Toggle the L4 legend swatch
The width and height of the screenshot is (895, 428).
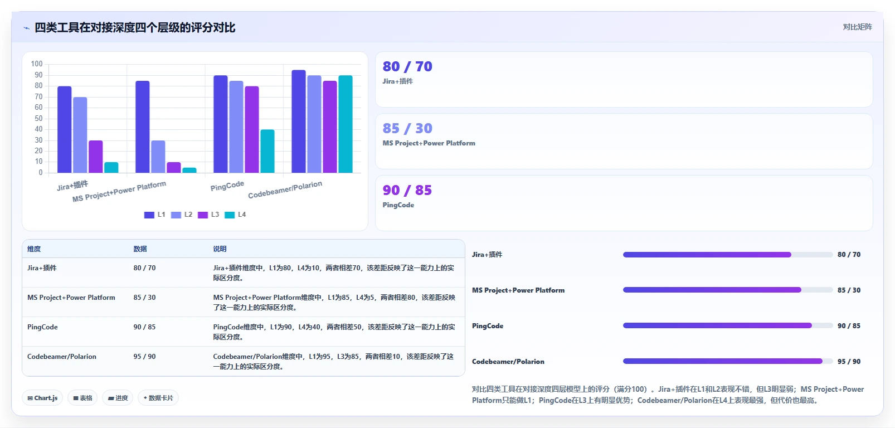click(230, 215)
